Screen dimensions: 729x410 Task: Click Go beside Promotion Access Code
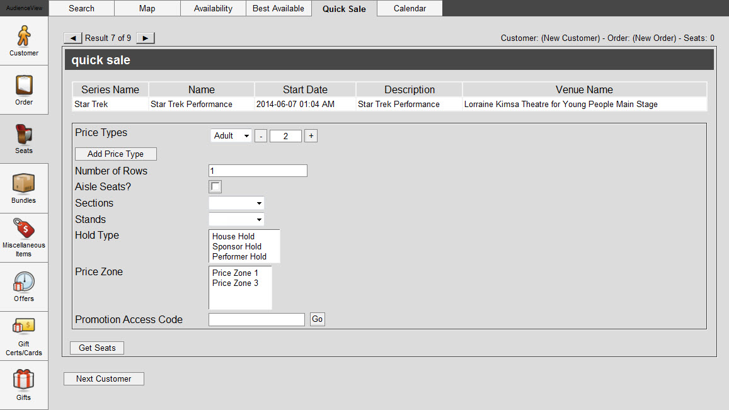click(x=317, y=319)
